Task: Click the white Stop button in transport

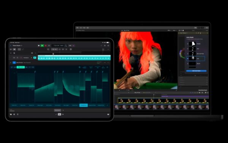Action: point(39,45)
